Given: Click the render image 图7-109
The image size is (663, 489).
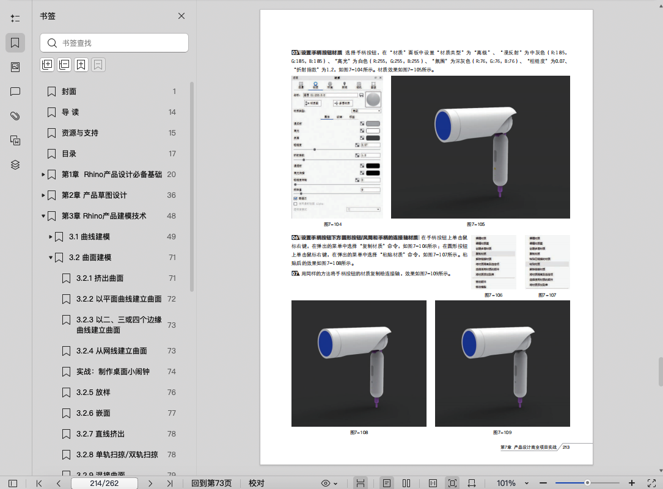Looking at the screenshot, I should point(502,364).
